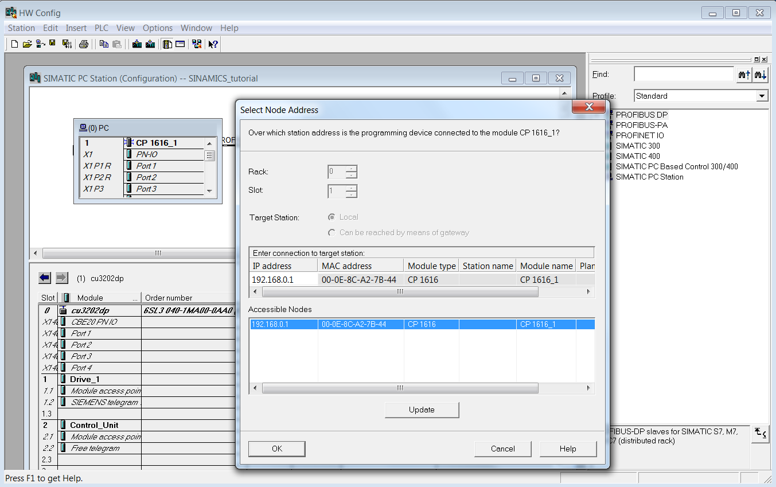Click the Print toolbar icon
The height and width of the screenshot is (487, 776).
pos(84,44)
